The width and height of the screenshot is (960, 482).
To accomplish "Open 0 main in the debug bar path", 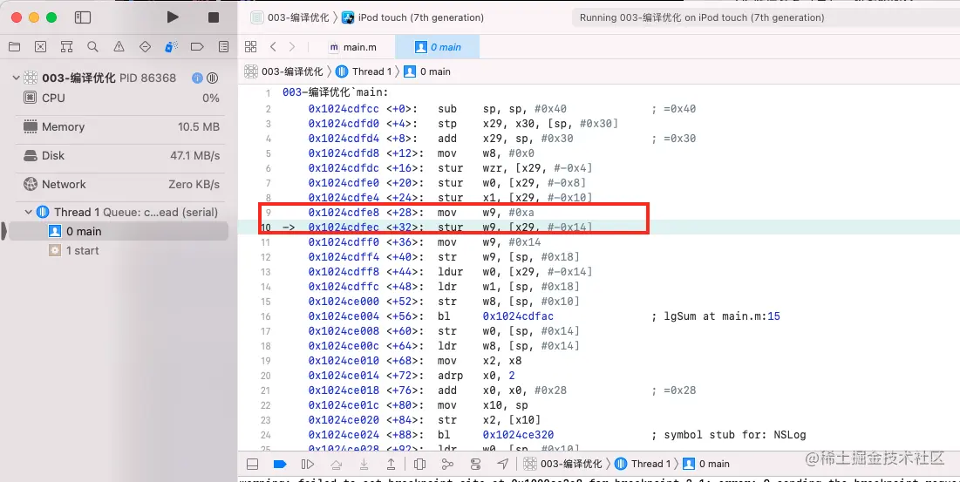I will tap(706, 464).
